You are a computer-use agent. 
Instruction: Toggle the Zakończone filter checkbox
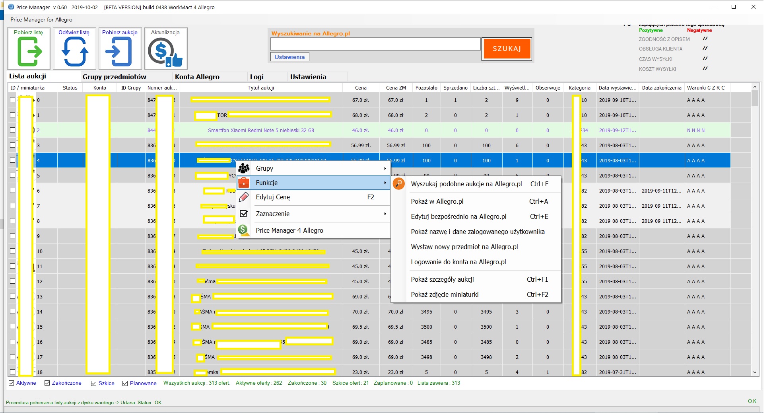point(47,383)
